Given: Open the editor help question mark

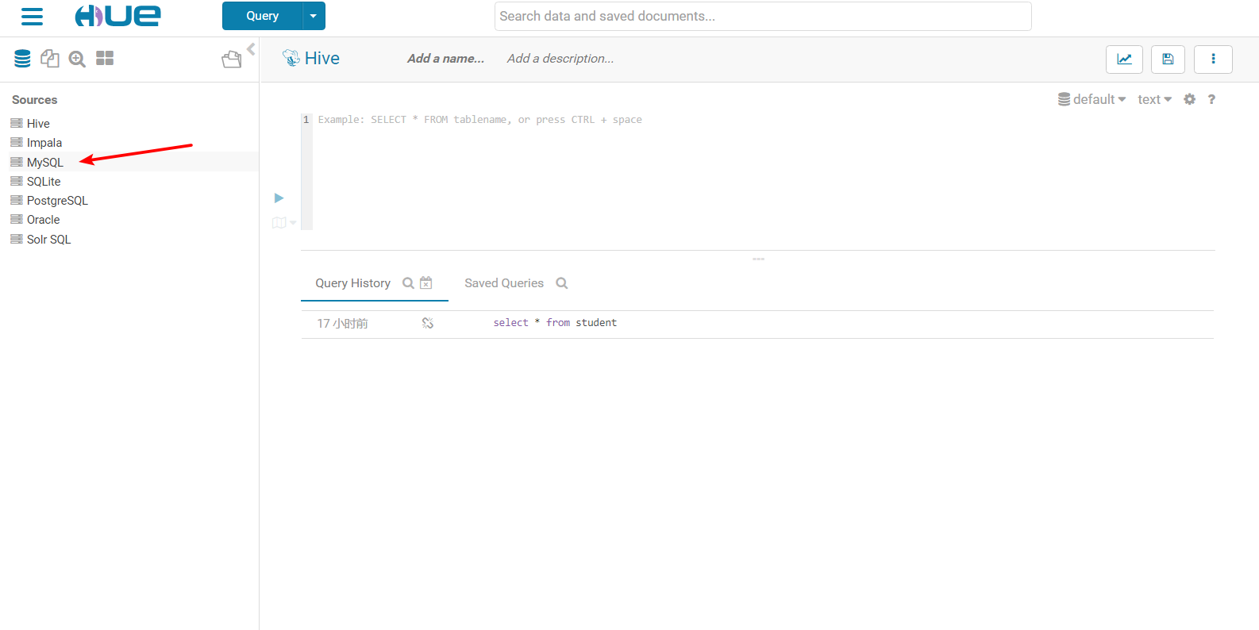Looking at the screenshot, I should pyautogui.click(x=1211, y=99).
